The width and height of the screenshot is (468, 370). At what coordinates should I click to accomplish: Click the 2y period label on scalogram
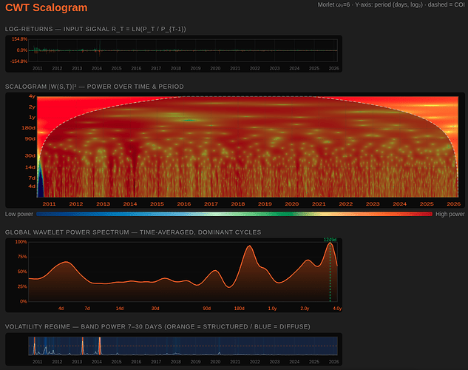pos(32,107)
